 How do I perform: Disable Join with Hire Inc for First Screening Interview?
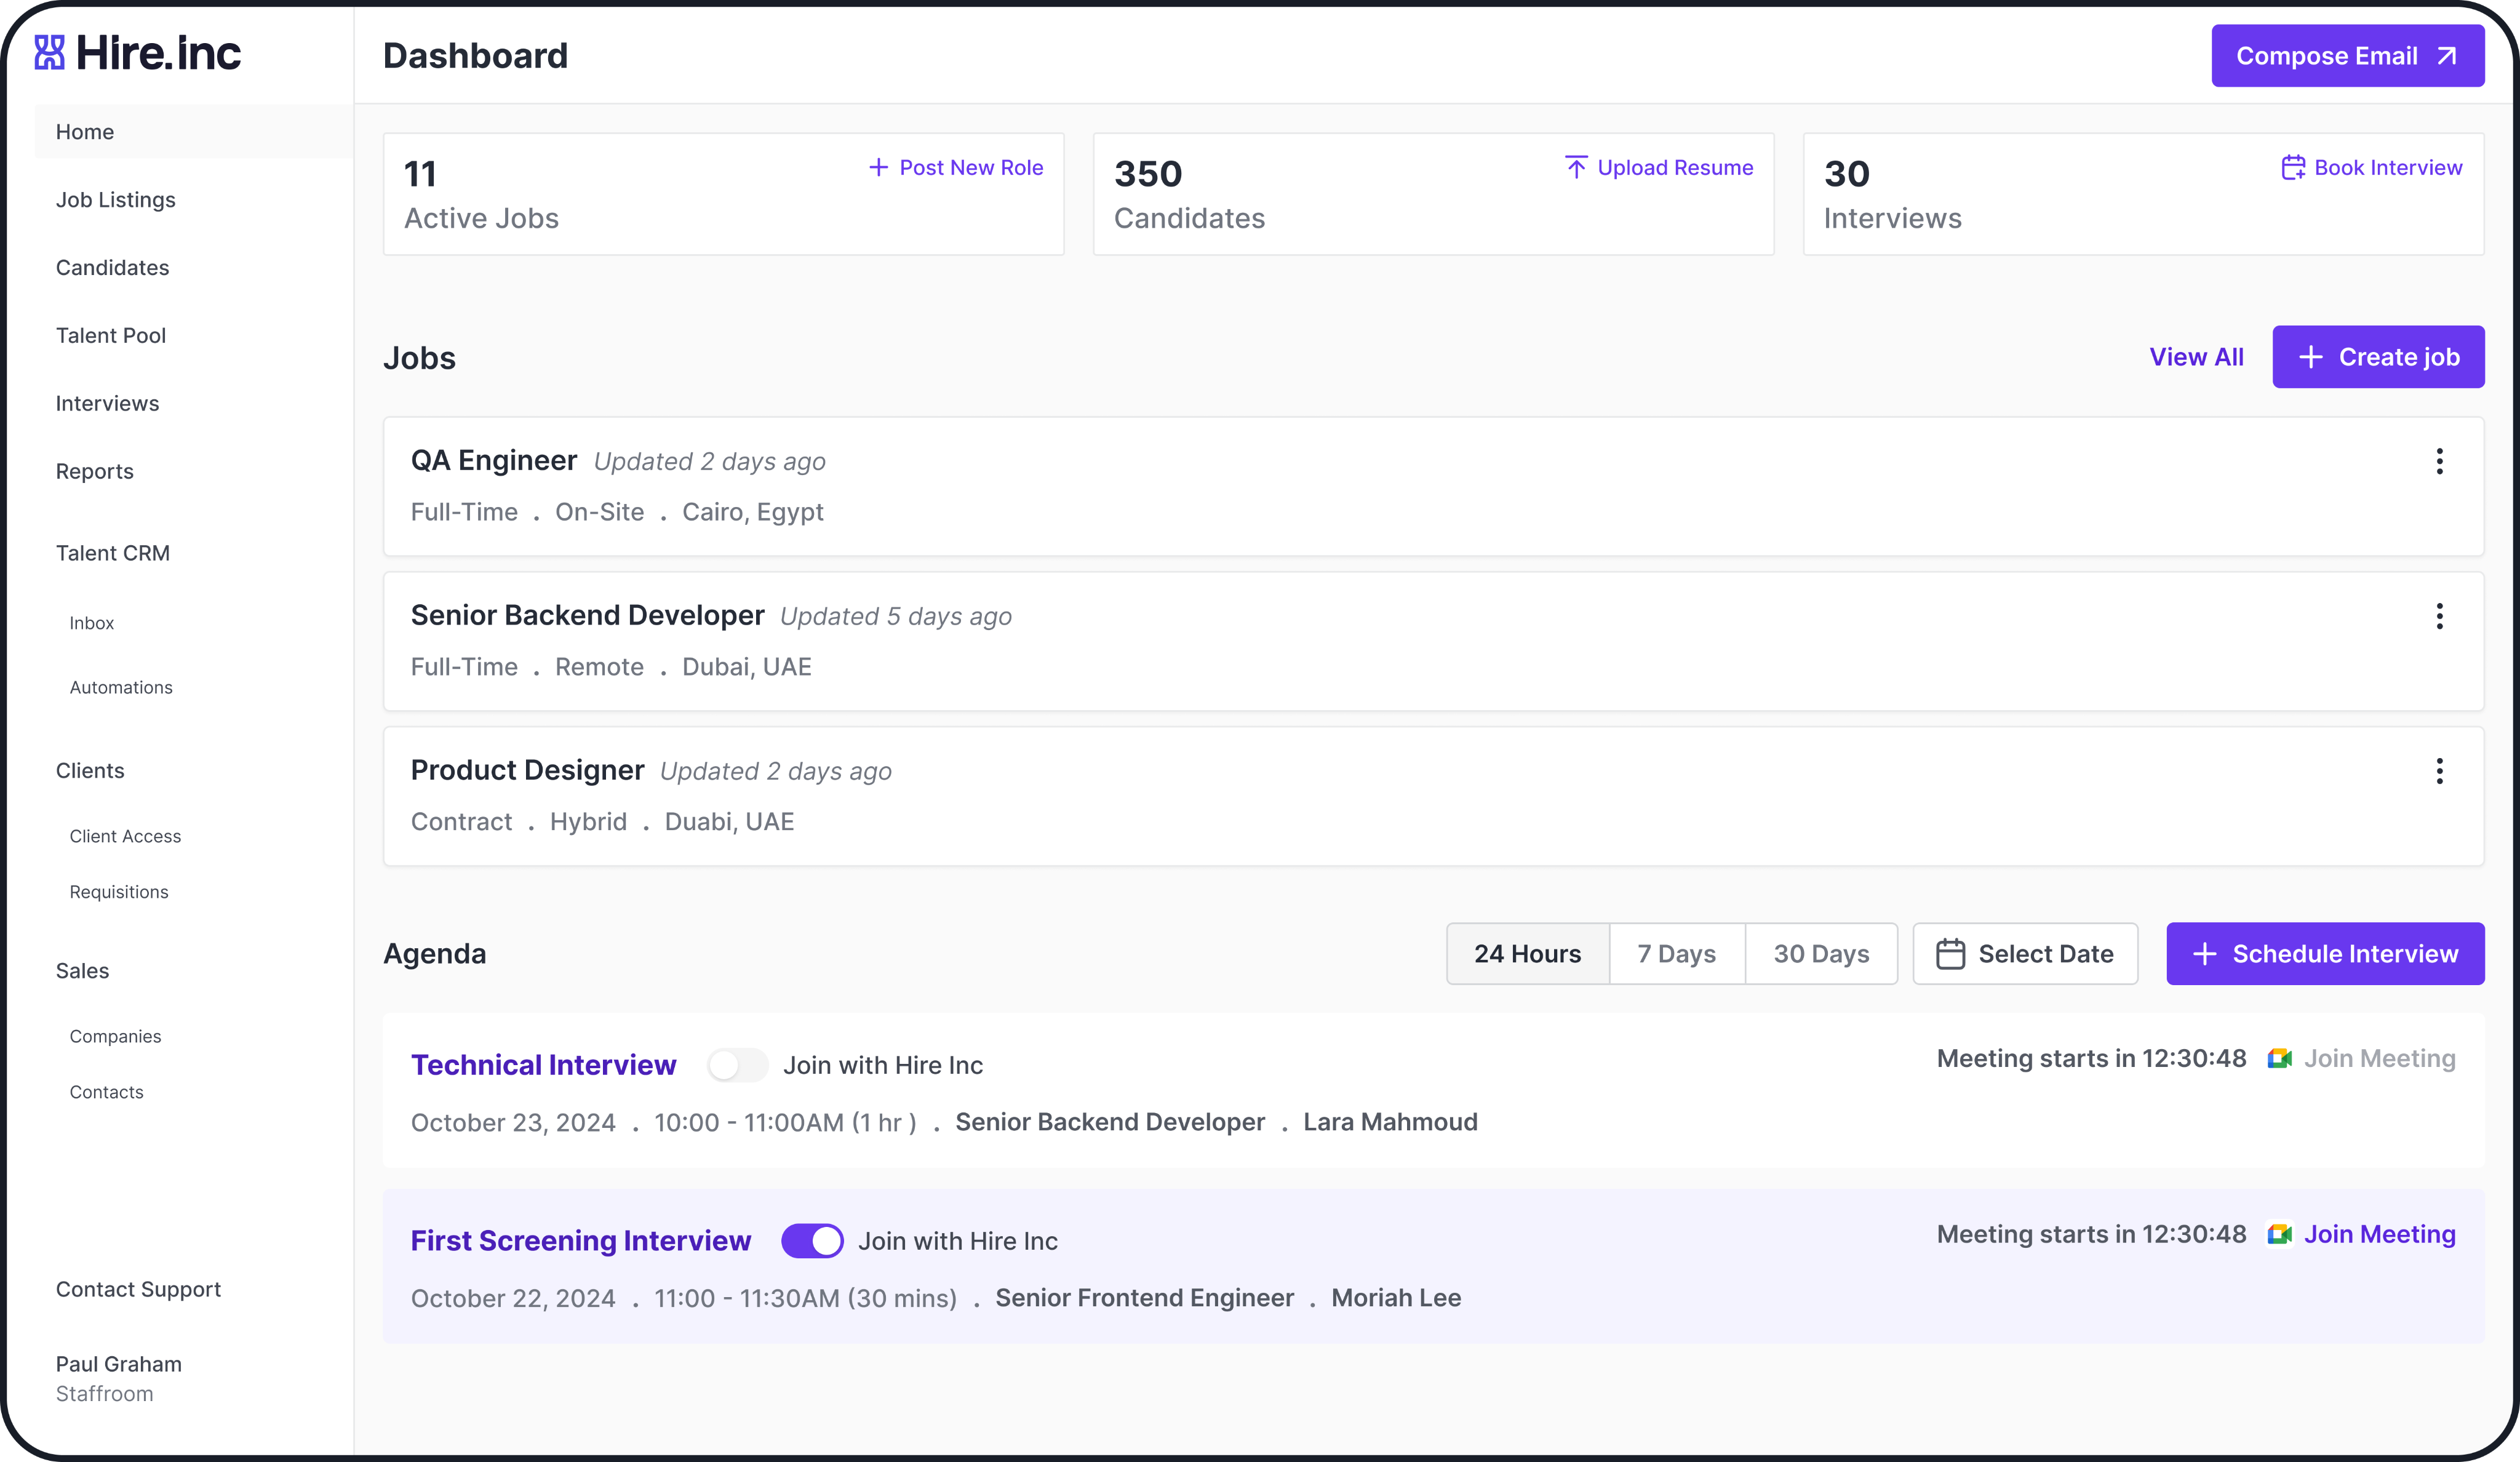[812, 1240]
